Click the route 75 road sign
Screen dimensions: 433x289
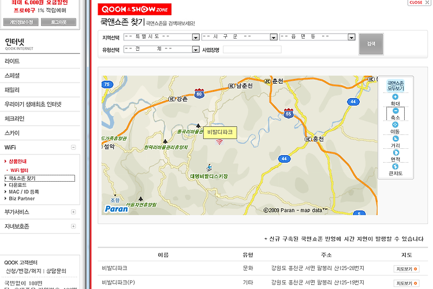107,84
